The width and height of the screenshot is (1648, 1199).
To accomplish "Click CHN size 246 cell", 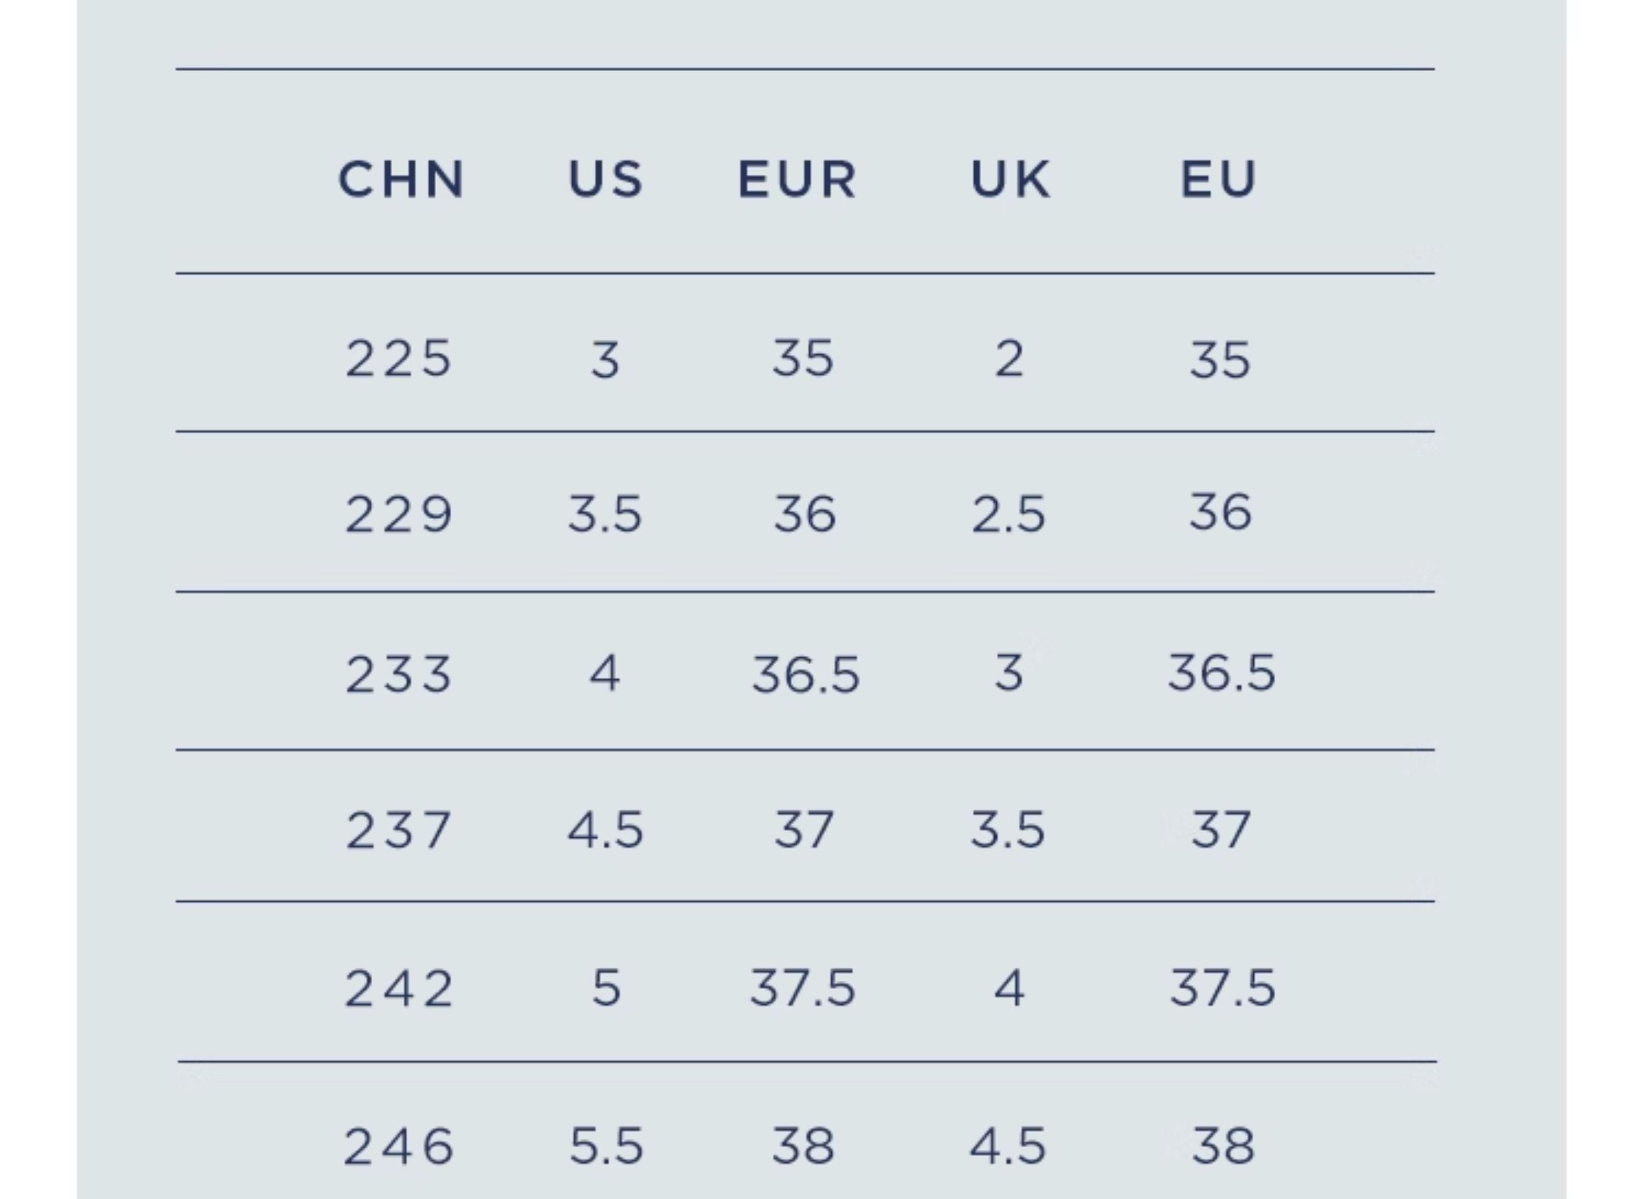I will coord(398,1146).
